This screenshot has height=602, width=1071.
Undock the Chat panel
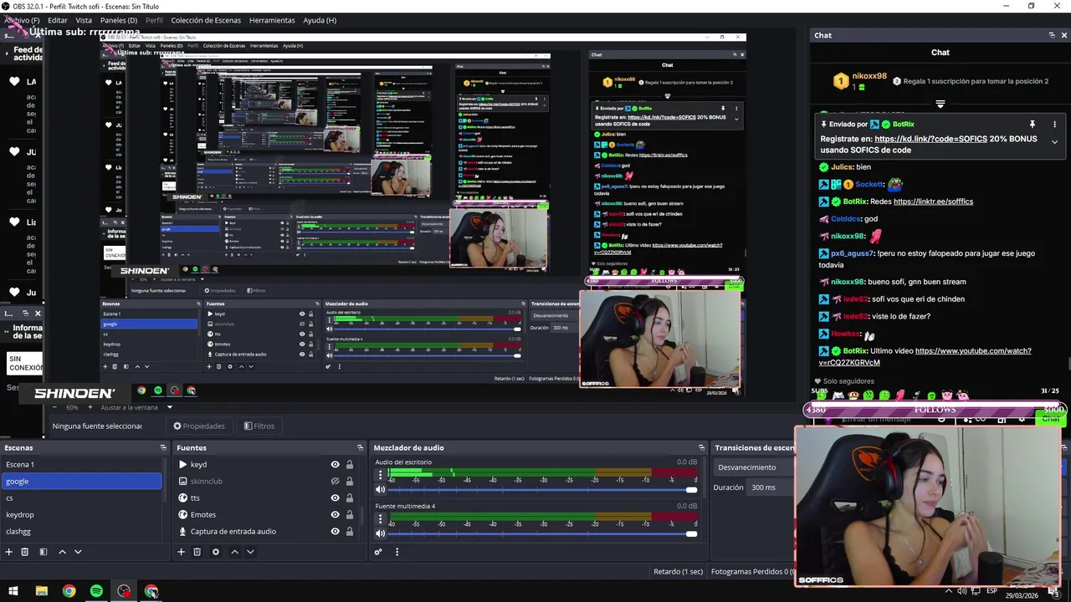click(1052, 35)
